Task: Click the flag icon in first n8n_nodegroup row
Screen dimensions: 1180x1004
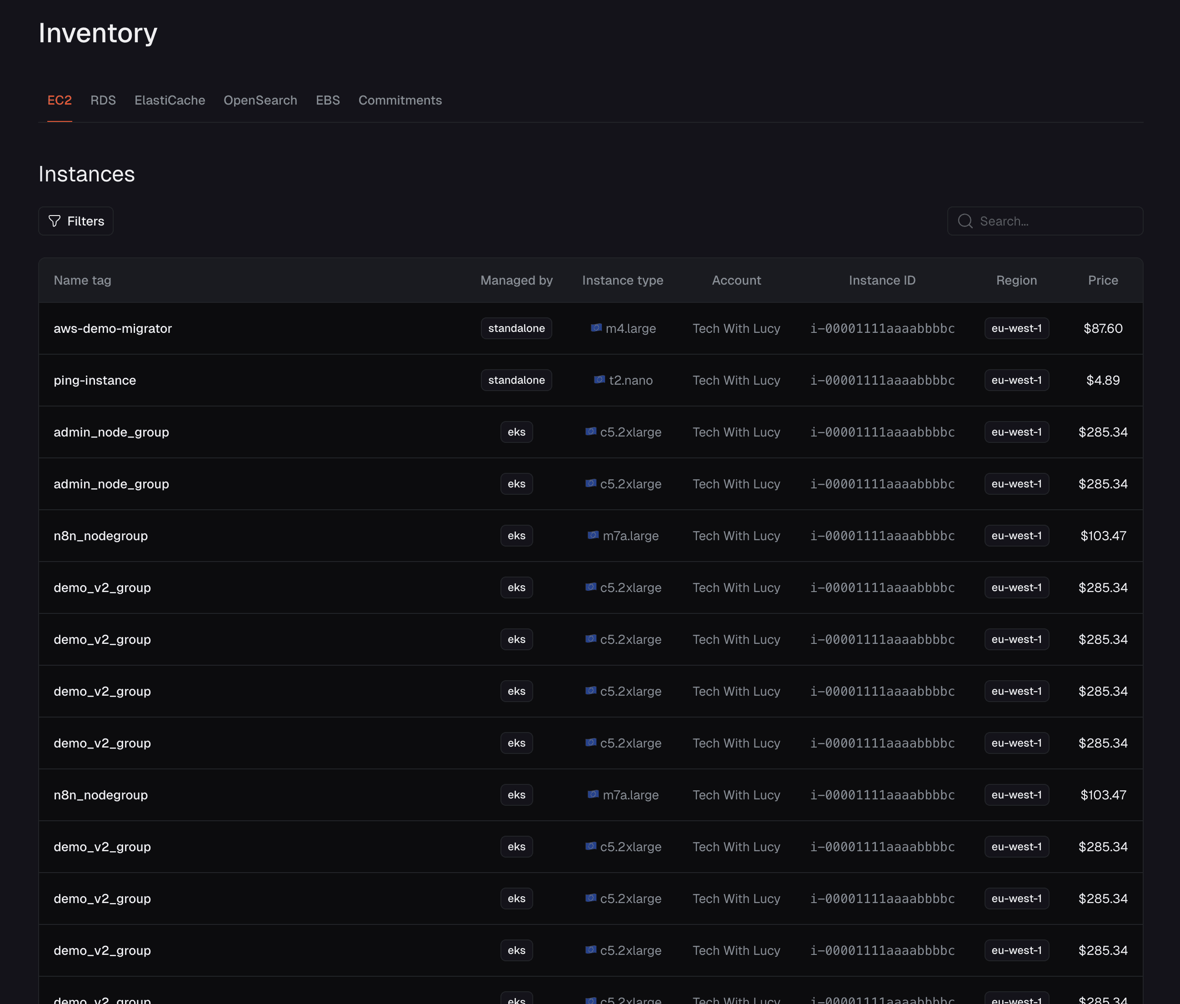Action: (593, 535)
